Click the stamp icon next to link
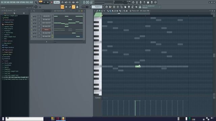Viewport: 216px width, 121px height. (x=77, y=7)
